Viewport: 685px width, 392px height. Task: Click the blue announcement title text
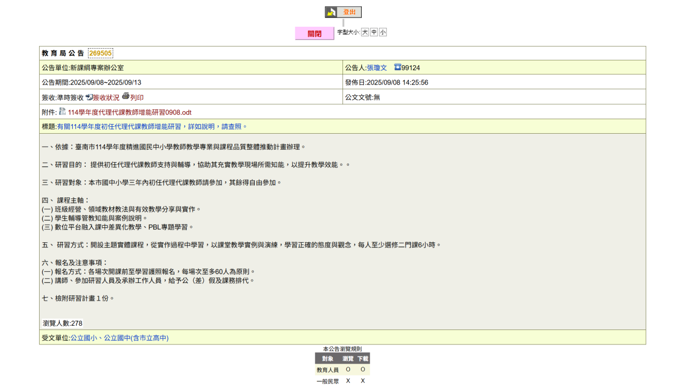tap(152, 127)
